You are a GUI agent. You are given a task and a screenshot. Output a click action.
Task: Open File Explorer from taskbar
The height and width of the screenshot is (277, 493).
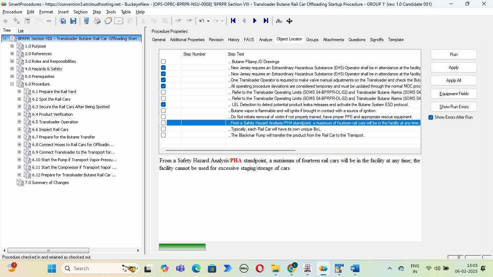[276, 268]
